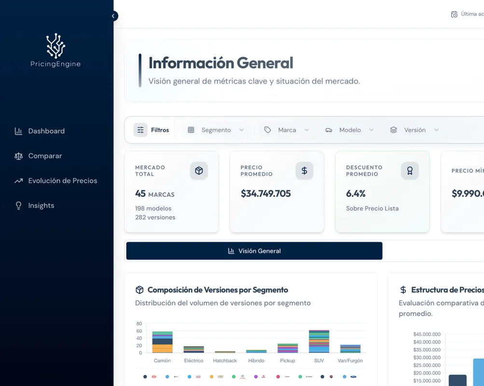Expand the Versión dropdown chevron
Screen dimensions: 484x386
click(x=436, y=130)
